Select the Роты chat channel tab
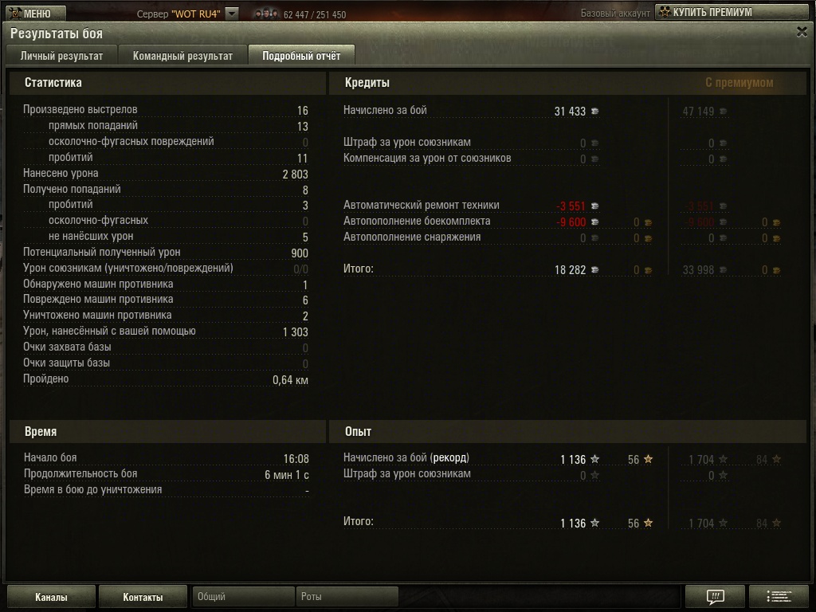The height and width of the screenshot is (612, 816). click(x=347, y=596)
